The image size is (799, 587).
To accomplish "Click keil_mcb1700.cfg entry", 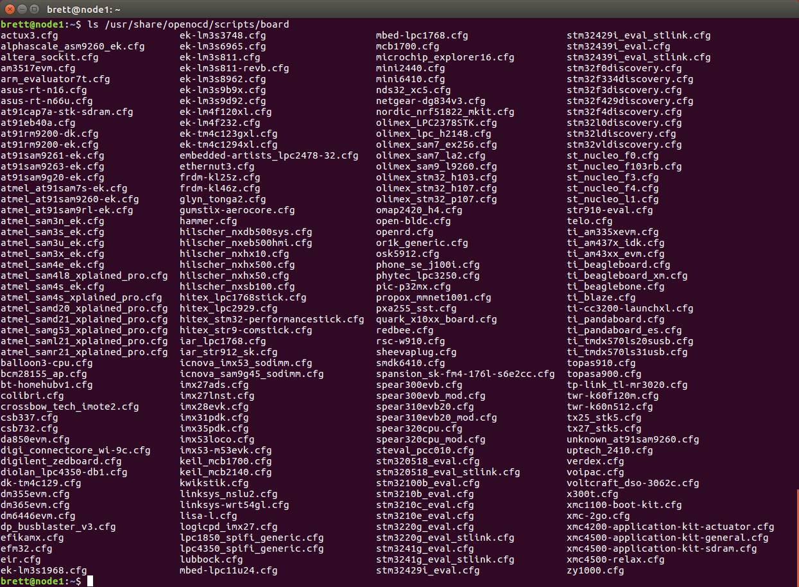I will pos(226,461).
